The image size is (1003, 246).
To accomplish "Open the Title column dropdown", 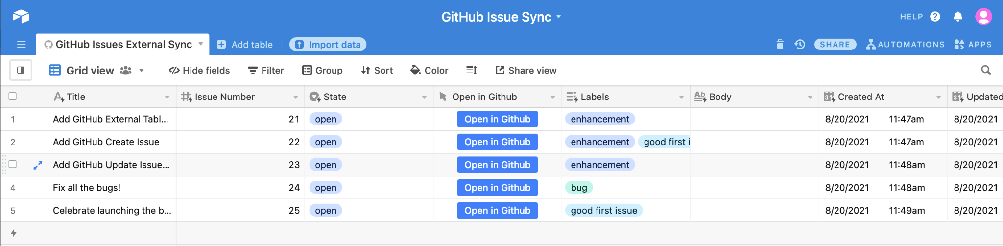I will pos(167,97).
